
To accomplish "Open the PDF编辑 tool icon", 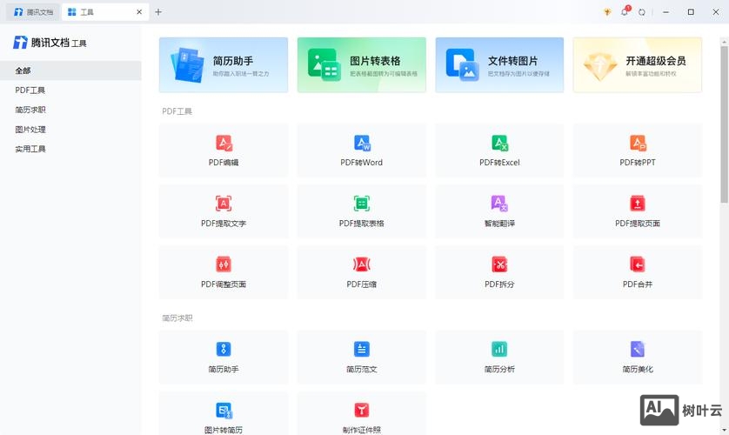I will [224, 143].
